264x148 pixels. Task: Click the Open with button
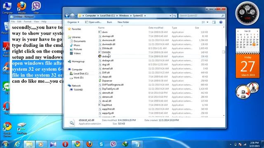[93, 22]
